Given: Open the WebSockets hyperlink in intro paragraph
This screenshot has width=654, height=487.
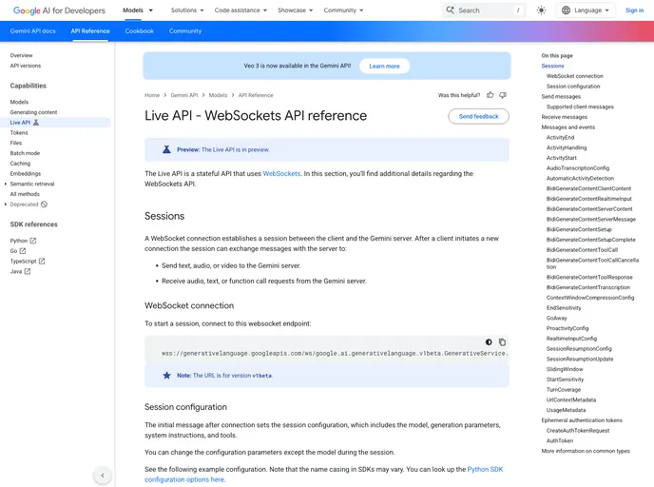Looking at the screenshot, I should click(x=281, y=174).
